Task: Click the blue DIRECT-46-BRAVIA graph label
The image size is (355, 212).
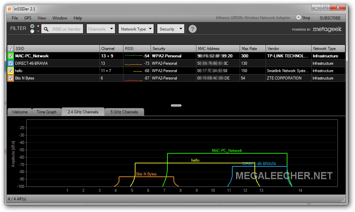Action: [x=259, y=164]
